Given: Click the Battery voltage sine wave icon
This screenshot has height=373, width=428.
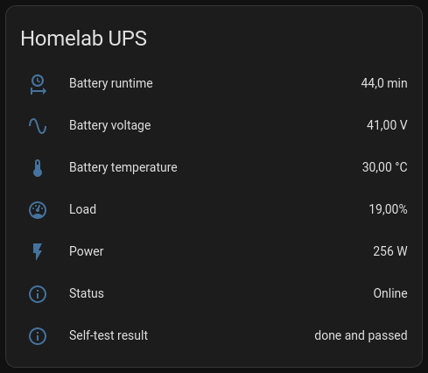Looking at the screenshot, I should pyautogui.click(x=38, y=126).
